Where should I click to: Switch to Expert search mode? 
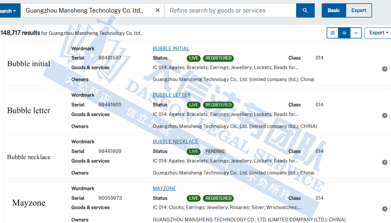(358, 11)
